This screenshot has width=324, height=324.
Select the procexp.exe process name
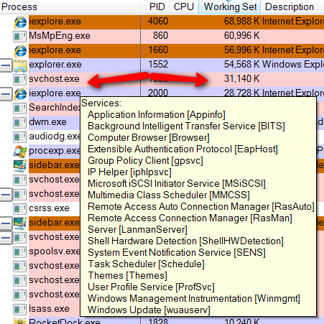point(55,151)
